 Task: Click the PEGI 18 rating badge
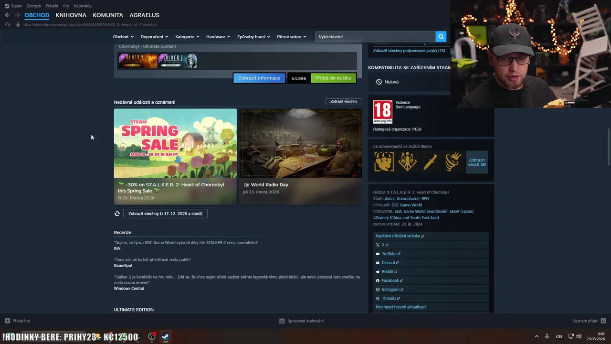coord(382,112)
